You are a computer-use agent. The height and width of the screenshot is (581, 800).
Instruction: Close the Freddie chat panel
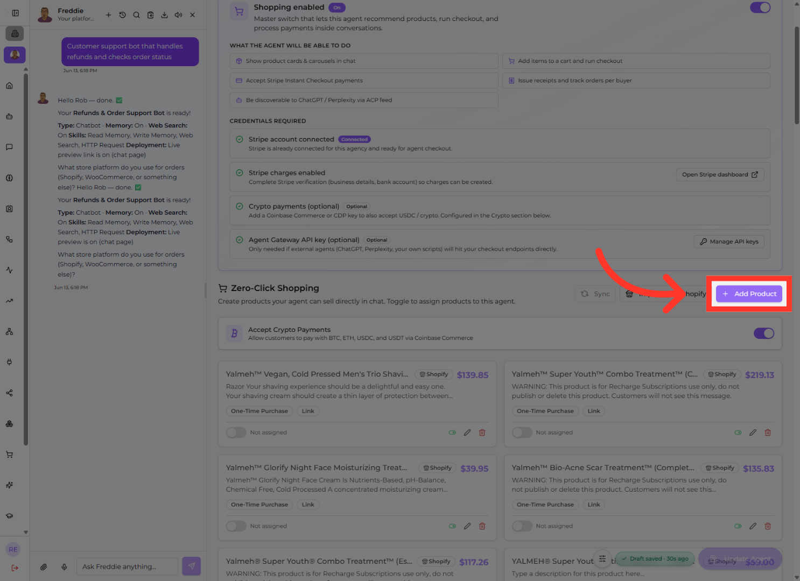coord(192,15)
